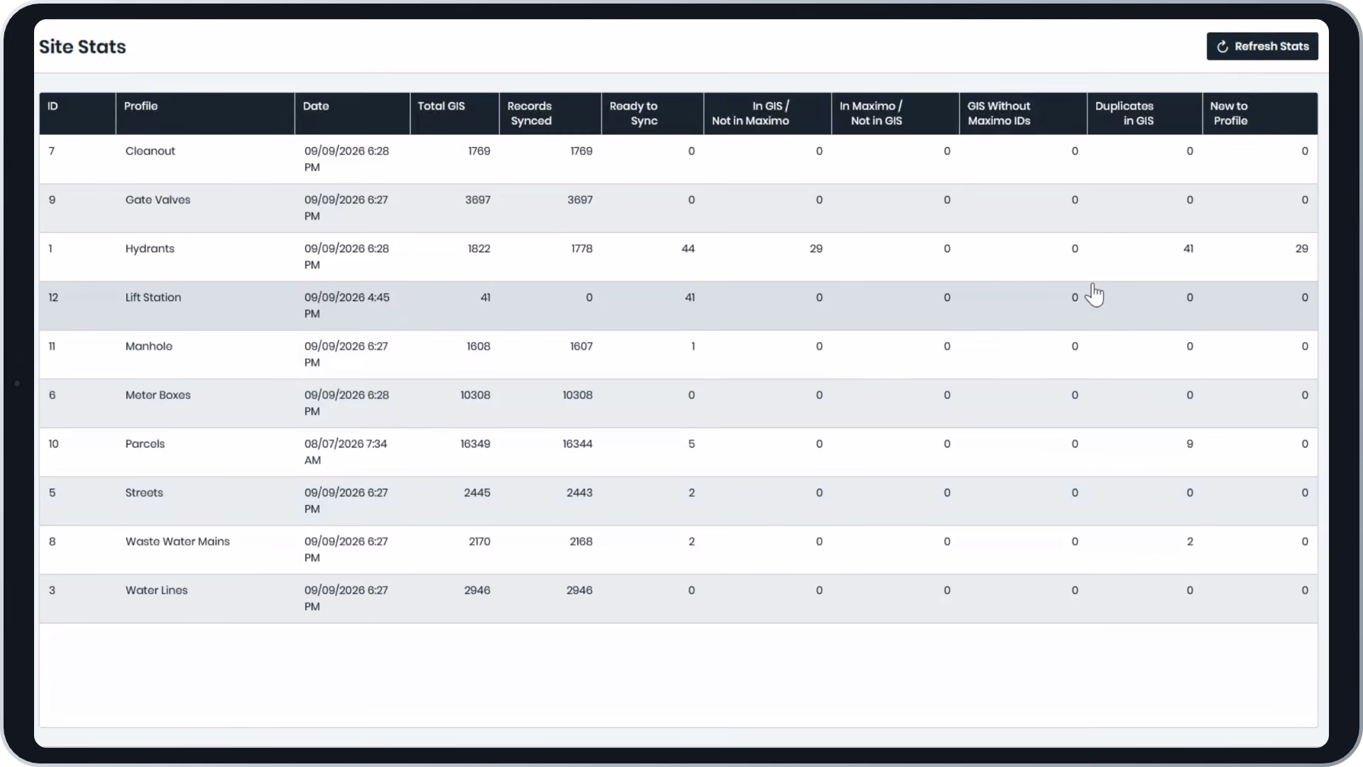Image resolution: width=1363 pixels, height=767 pixels.
Task: Click Parcels Records Synced value 16344
Action: tap(578, 444)
